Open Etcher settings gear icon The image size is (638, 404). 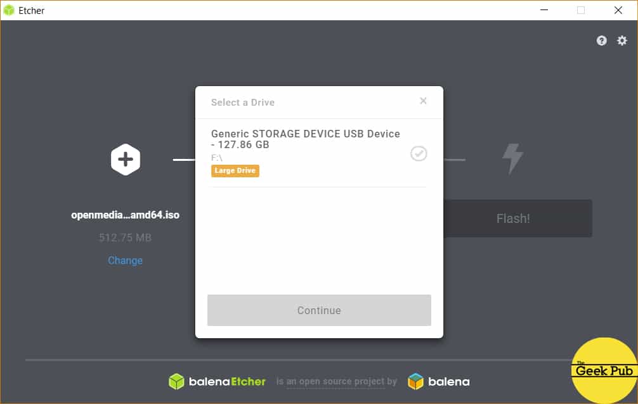pyautogui.click(x=622, y=41)
